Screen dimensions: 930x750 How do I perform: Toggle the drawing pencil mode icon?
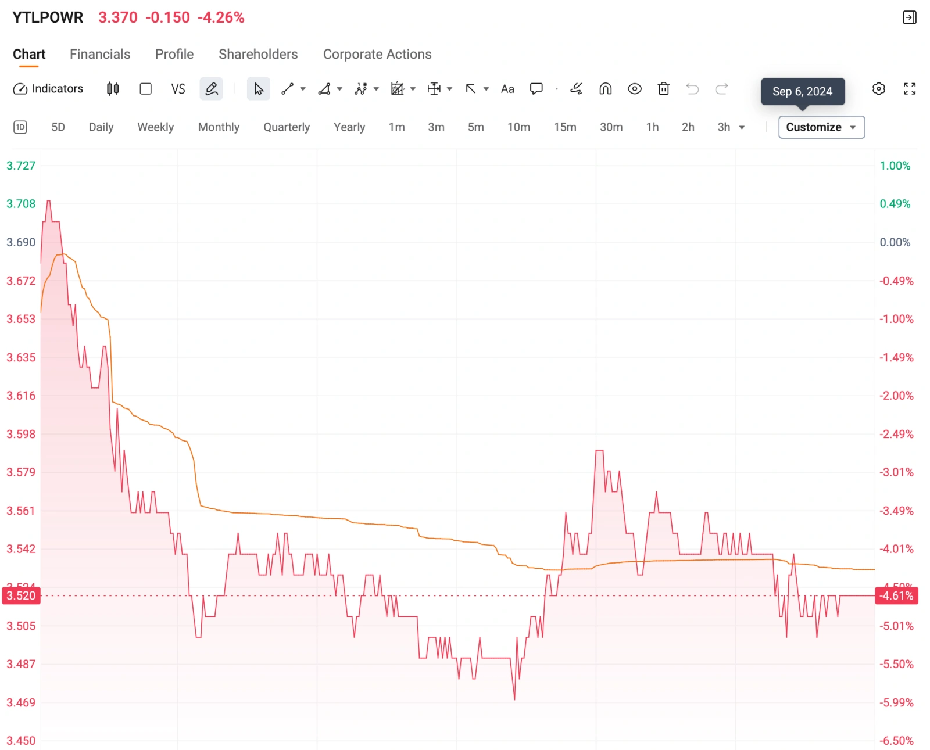pos(212,89)
